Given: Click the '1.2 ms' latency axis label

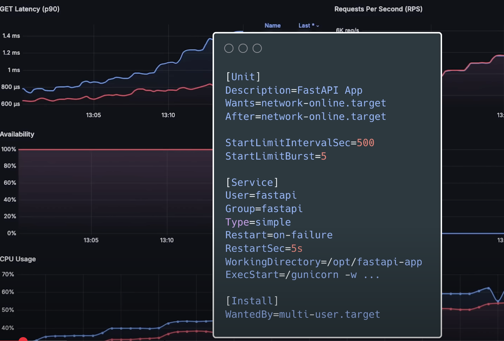Looking at the screenshot, I should [11, 53].
